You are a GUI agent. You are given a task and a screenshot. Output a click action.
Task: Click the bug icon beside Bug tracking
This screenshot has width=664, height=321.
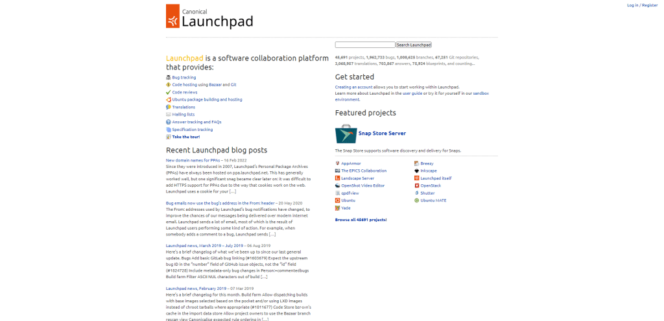(169, 78)
